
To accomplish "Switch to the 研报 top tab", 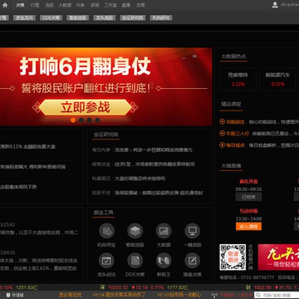I will coord(95,5).
